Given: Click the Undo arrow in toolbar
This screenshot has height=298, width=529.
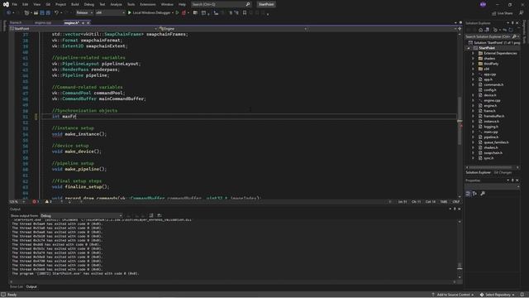Looking at the screenshot, I should pos(56,13).
